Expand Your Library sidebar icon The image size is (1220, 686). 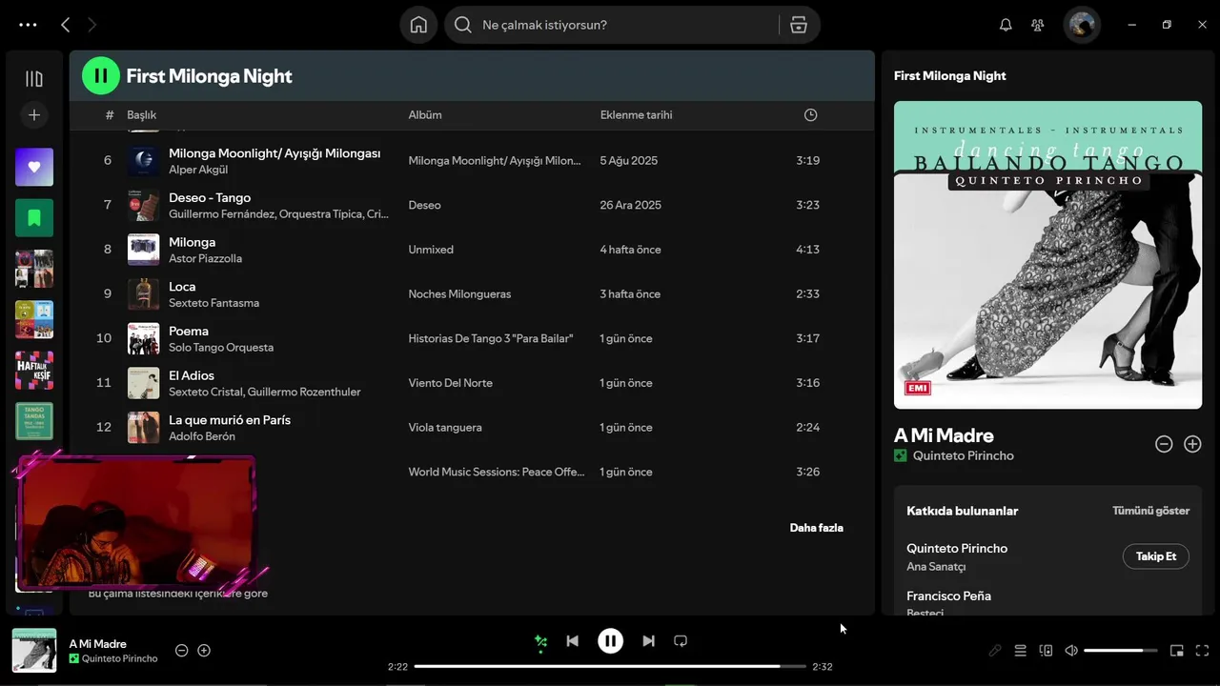point(34,79)
